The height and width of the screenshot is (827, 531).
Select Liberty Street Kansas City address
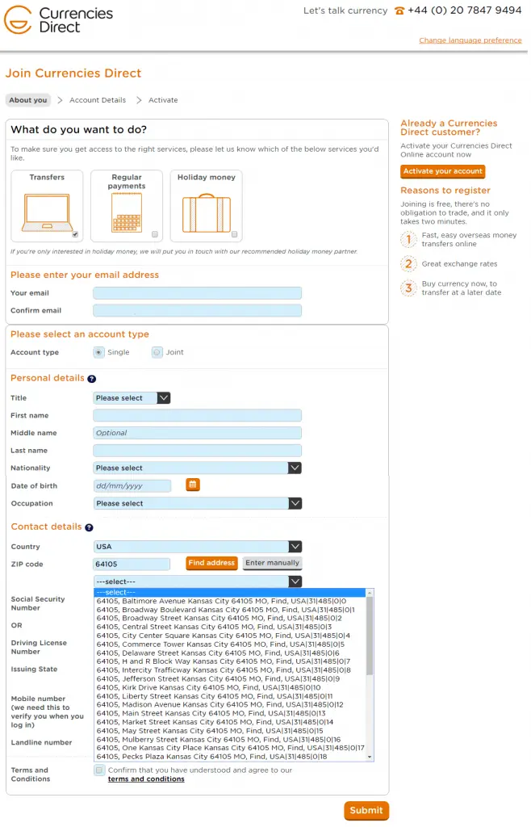point(230,696)
